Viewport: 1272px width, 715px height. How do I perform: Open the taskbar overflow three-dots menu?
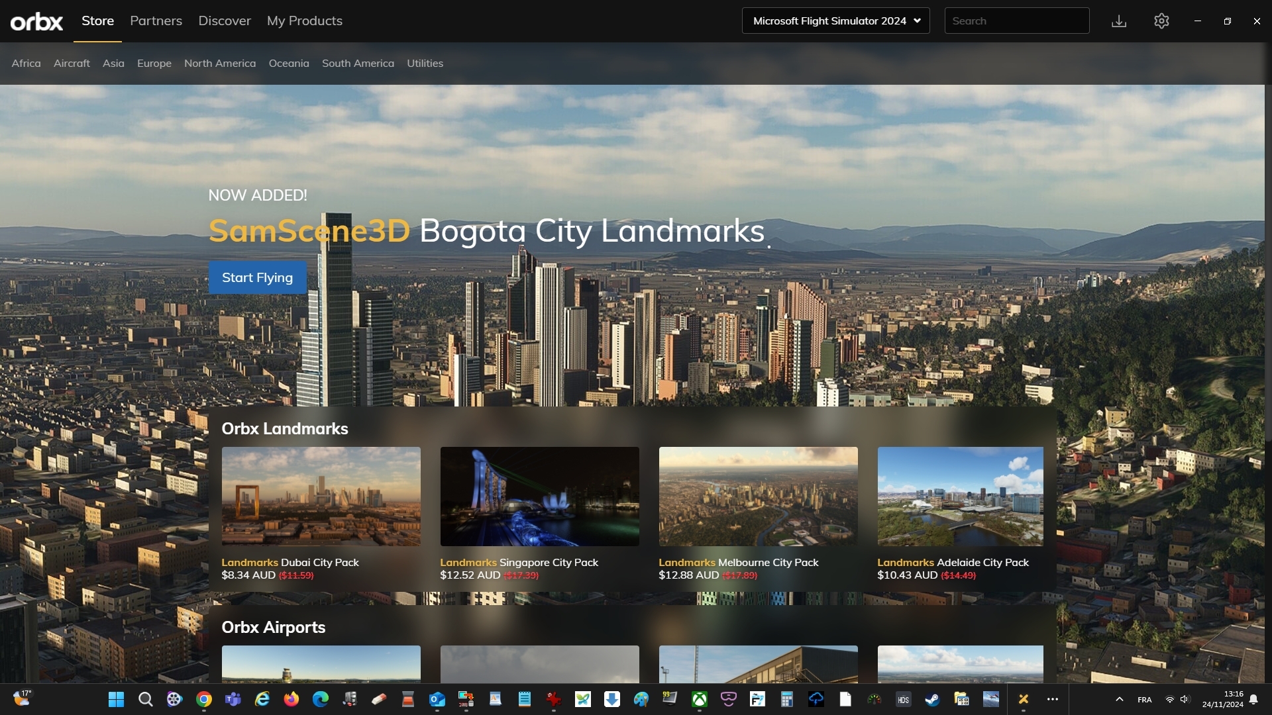click(1053, 700)
